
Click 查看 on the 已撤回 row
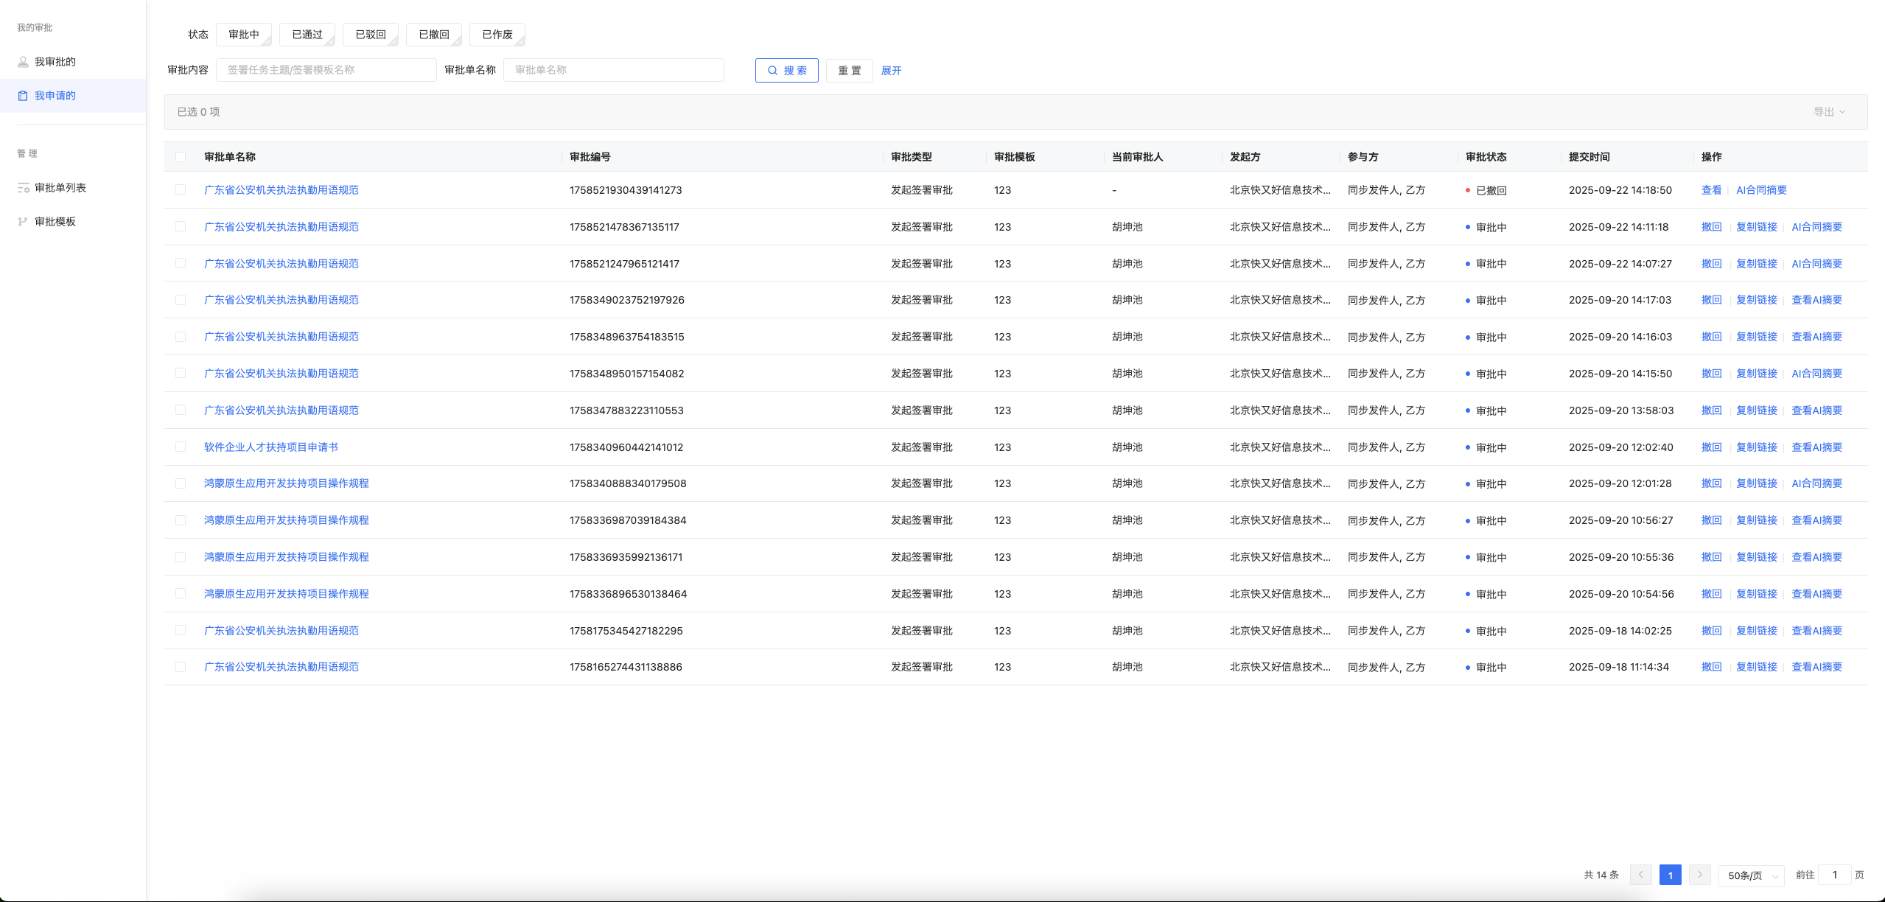pos(1711,190)
